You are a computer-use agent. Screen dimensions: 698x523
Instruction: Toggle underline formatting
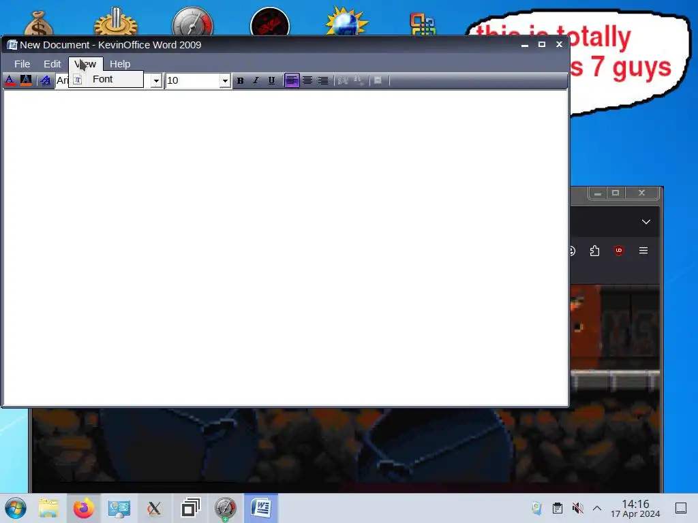[x=271, y=80]
